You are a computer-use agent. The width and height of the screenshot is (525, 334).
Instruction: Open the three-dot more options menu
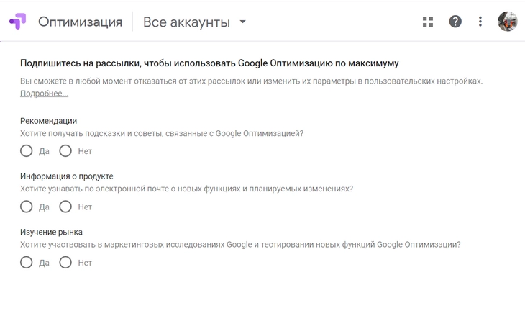coord(480,22)
